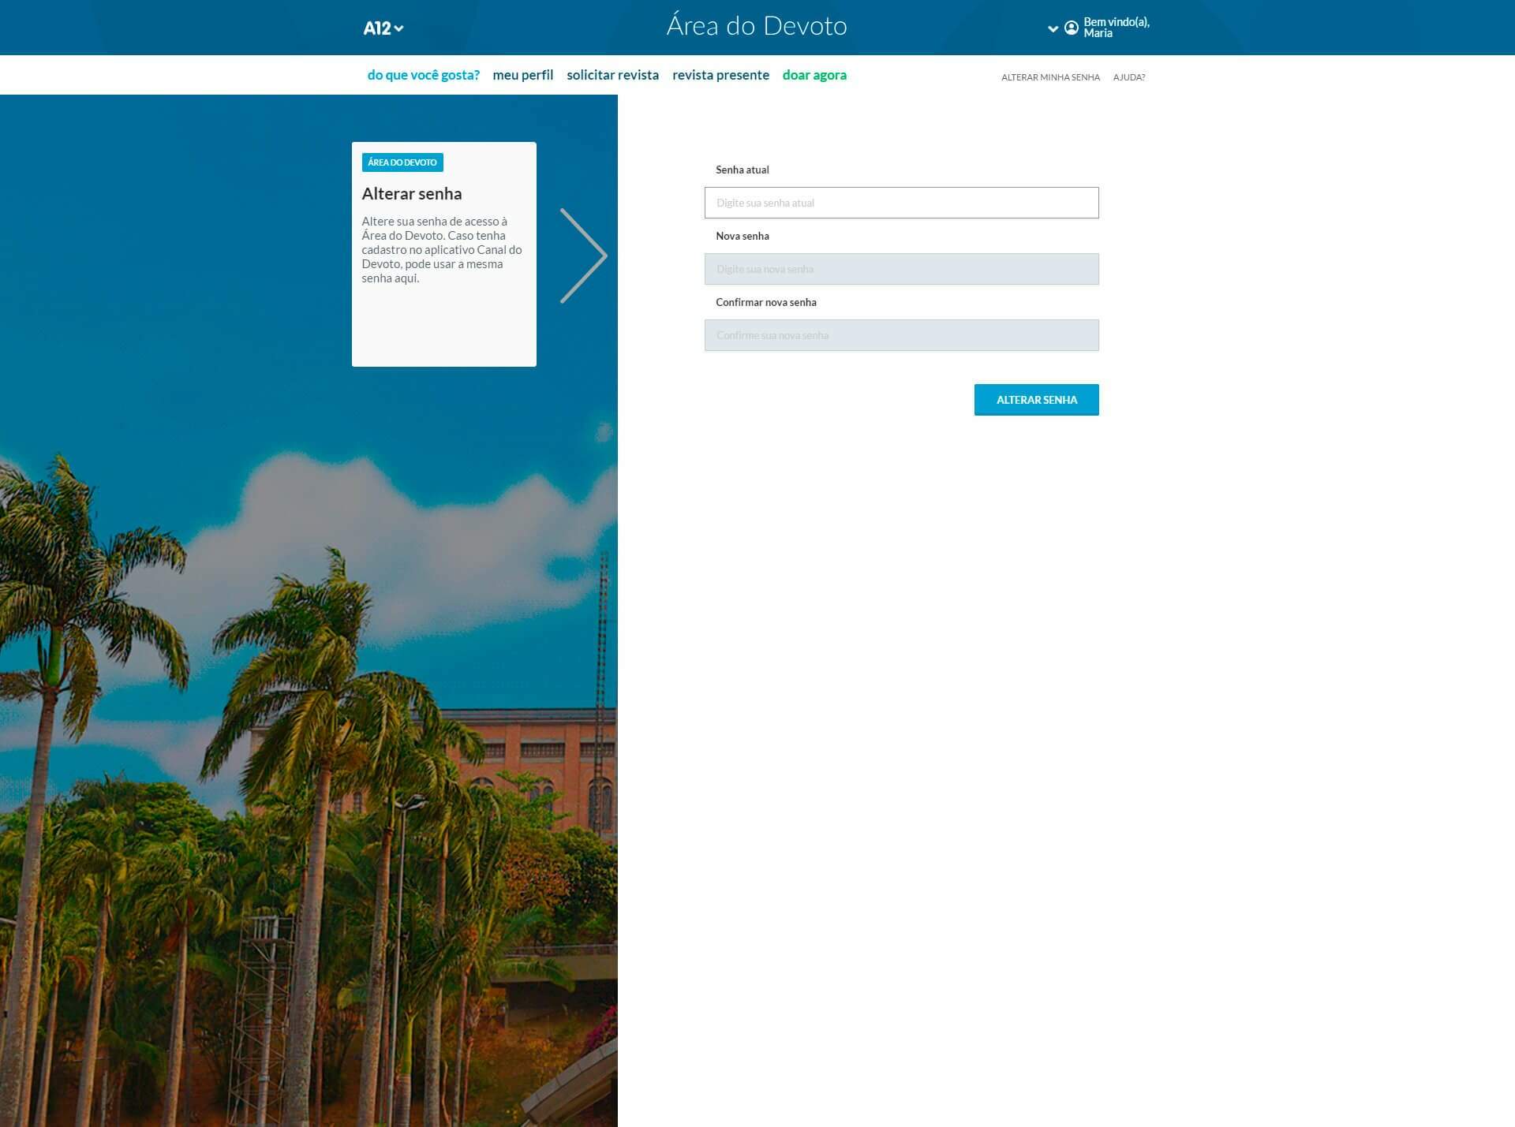Image resolution: width=1515 pixels, height=1127 pixels.
Task: Focus the 'Digite sua senha atual' field
Action: (x=901, y=203)
